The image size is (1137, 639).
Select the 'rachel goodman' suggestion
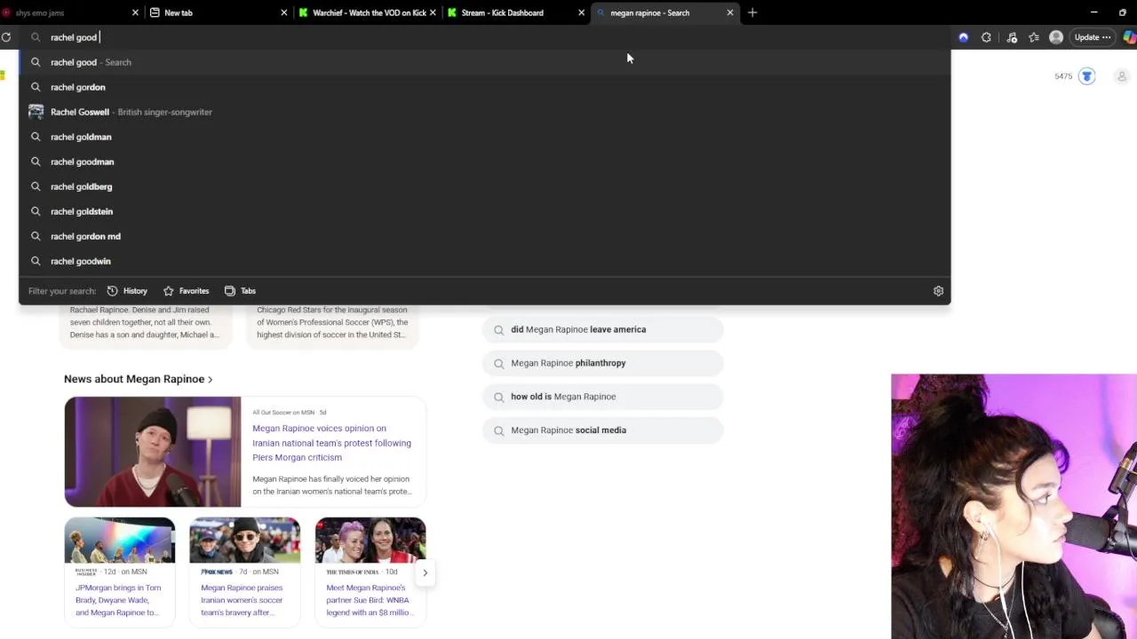tap(484, 162)
